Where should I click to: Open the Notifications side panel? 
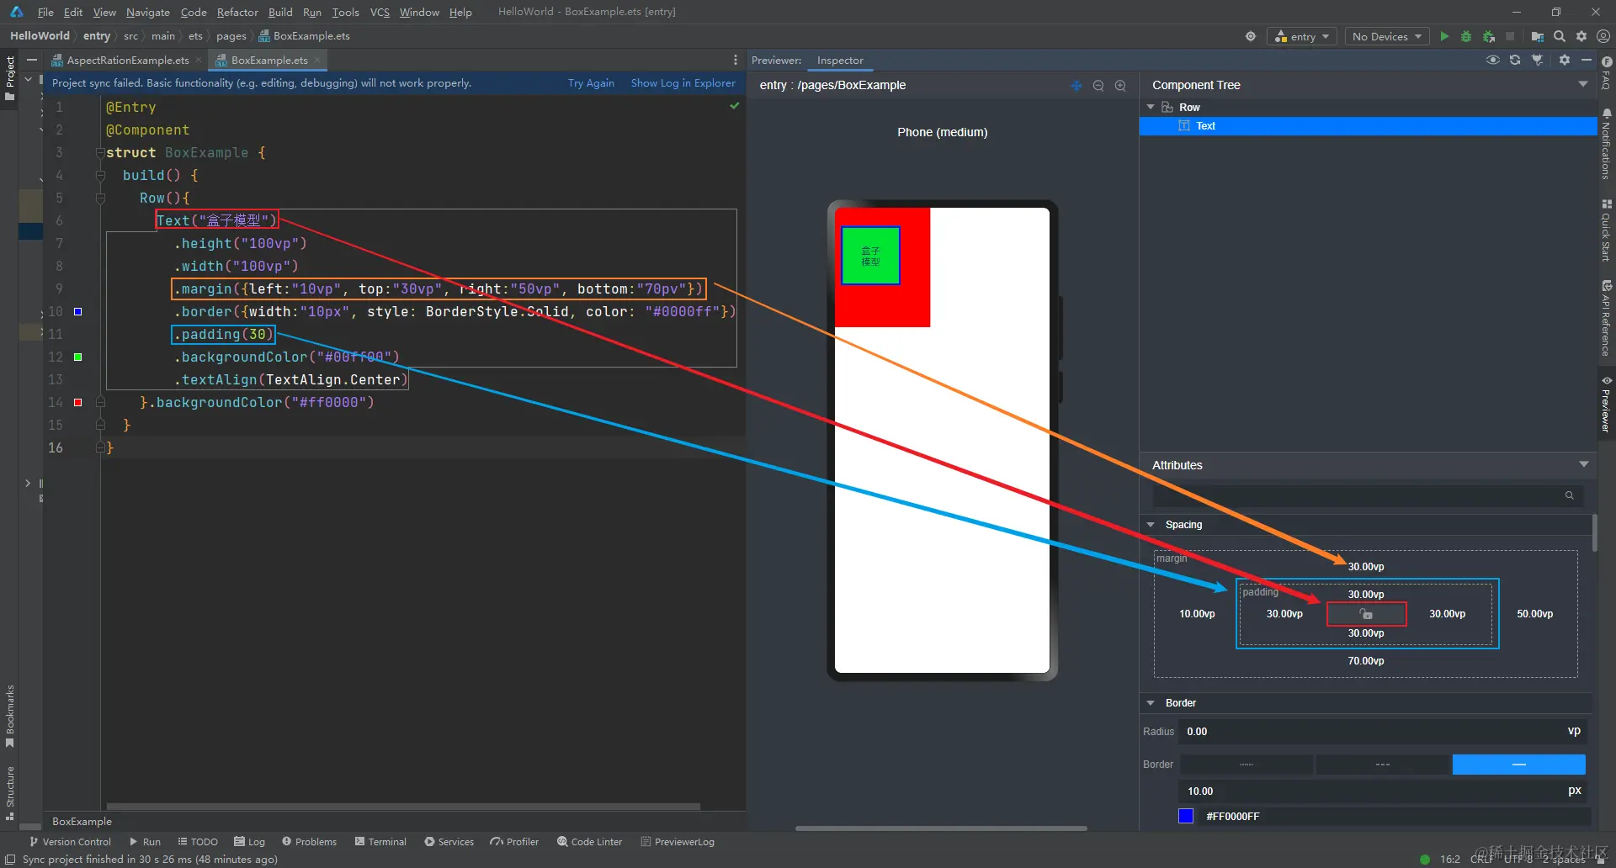click(1607, 144)
